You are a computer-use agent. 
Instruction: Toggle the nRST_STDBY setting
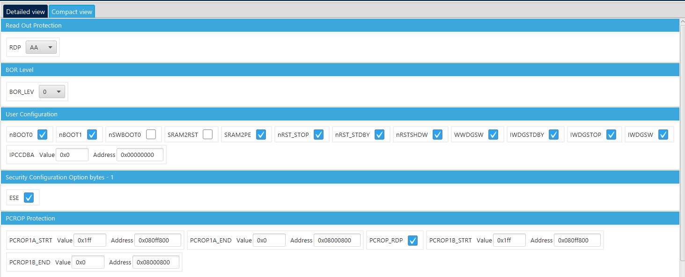tap(380, 134)
